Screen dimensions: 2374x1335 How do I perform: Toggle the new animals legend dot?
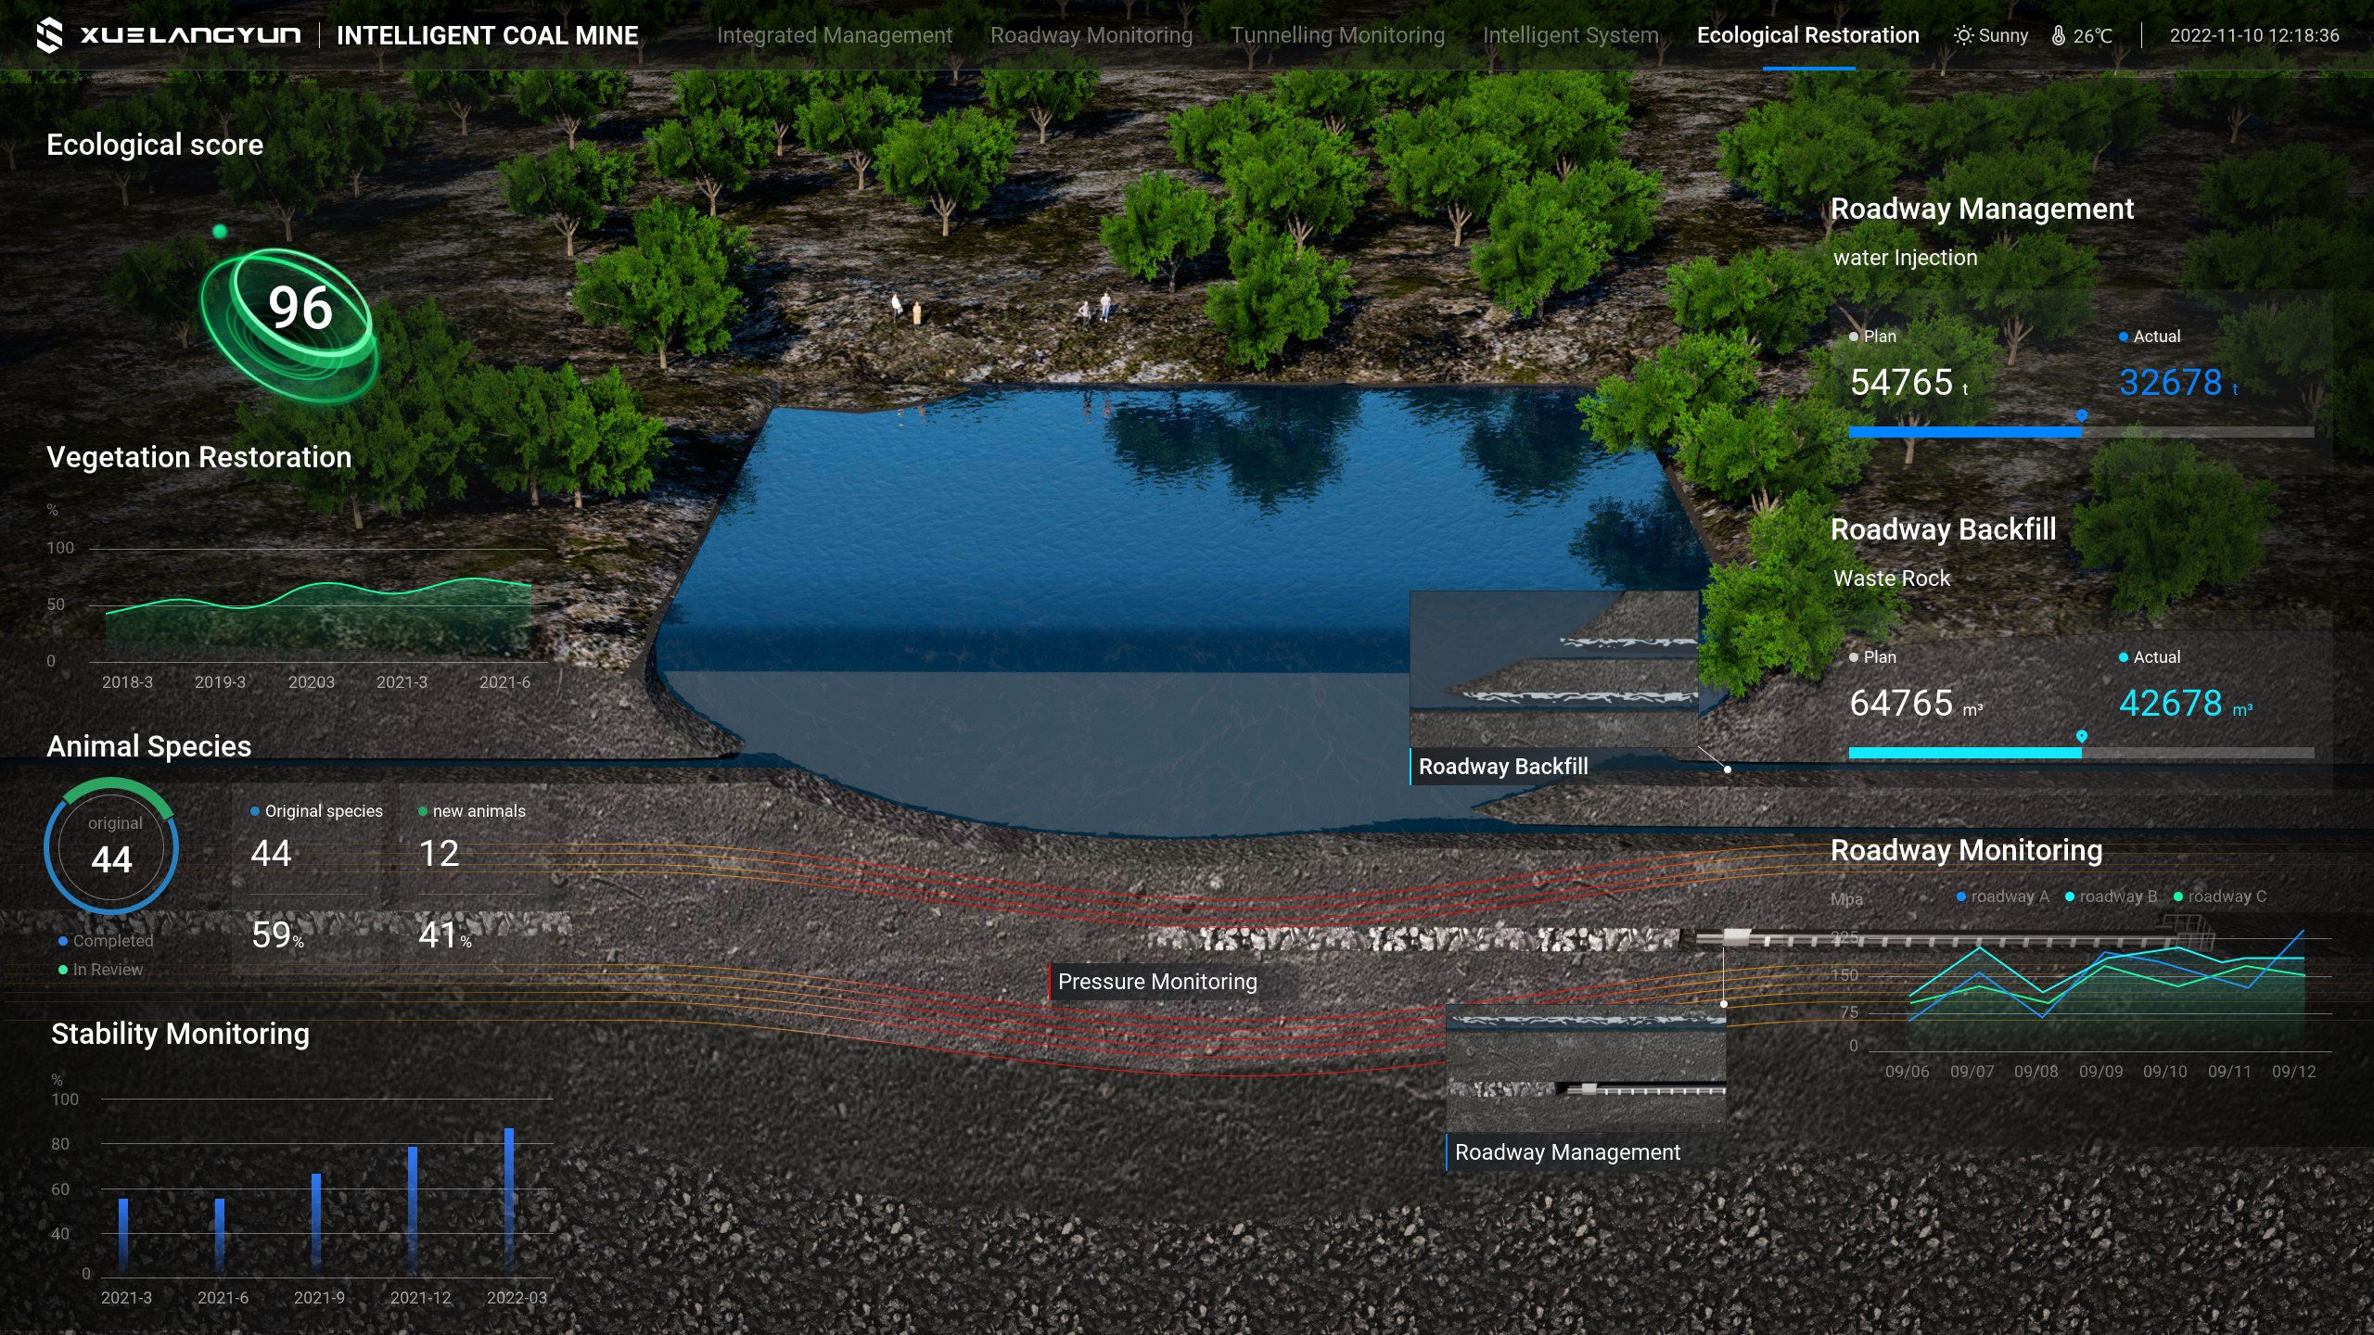tap(423, 811)
